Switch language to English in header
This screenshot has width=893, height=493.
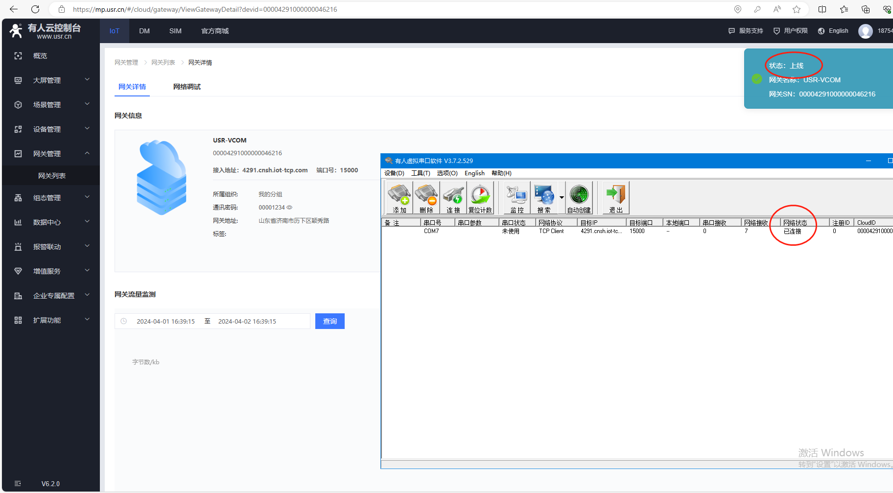click(833, 31)
